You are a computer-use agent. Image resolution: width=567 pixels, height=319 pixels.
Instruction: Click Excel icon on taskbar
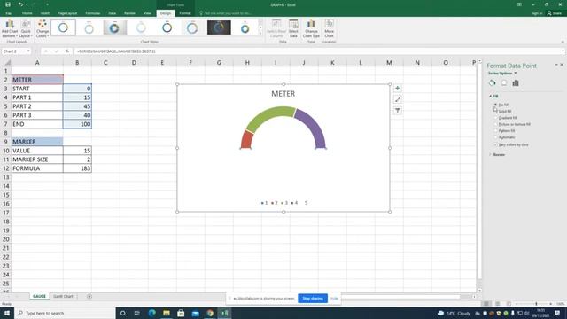tap(224, 313)
